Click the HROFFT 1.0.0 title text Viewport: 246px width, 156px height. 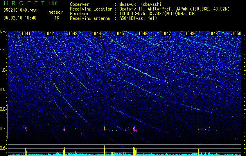coord(31,3)
